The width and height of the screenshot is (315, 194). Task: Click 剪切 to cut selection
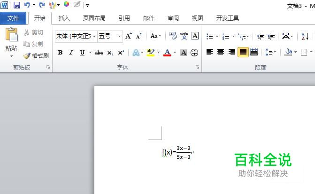pos(33,32)
